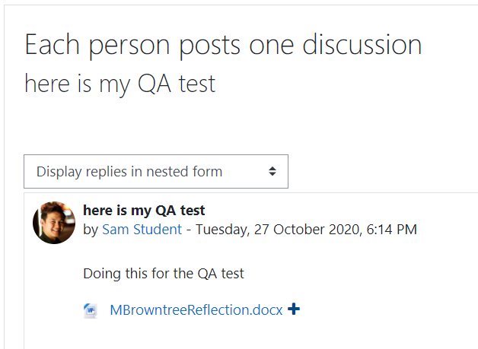Image resolution: width=478 pixels, height=349 pixels.
Task: Click the word 'by' before Sam Student
Action: [x=91, y=230]
